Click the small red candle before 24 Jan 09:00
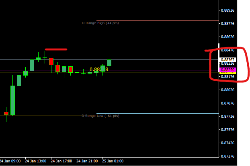Screen dimensions: 250x166 tap(6, 113)
